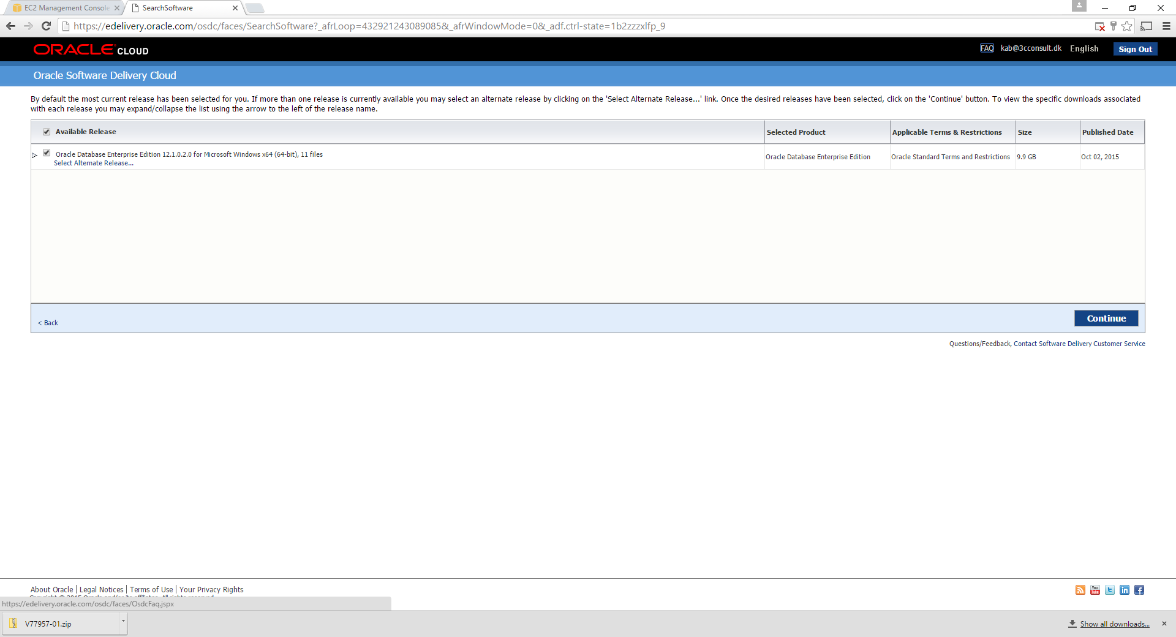Viewport: 1176px width, 637px height.
Task: Open the FAQ link
Action: 987,48
